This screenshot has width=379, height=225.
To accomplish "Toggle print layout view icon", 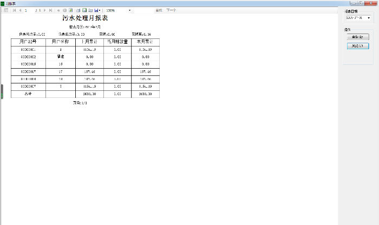I will point(84,10).
